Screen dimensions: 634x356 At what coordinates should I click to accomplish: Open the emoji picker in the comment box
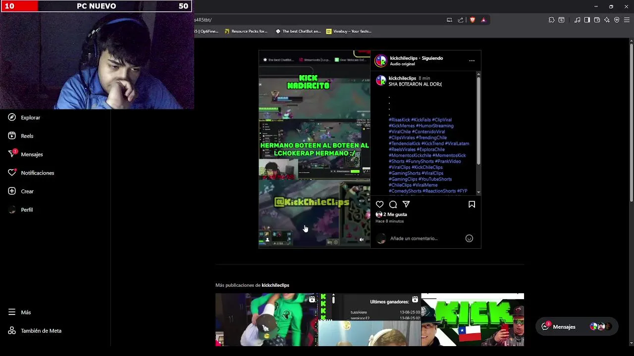(469, 238)
